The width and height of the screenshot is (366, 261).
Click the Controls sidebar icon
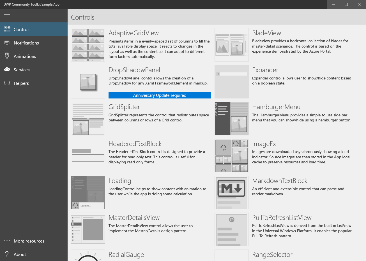coord(7,29)
